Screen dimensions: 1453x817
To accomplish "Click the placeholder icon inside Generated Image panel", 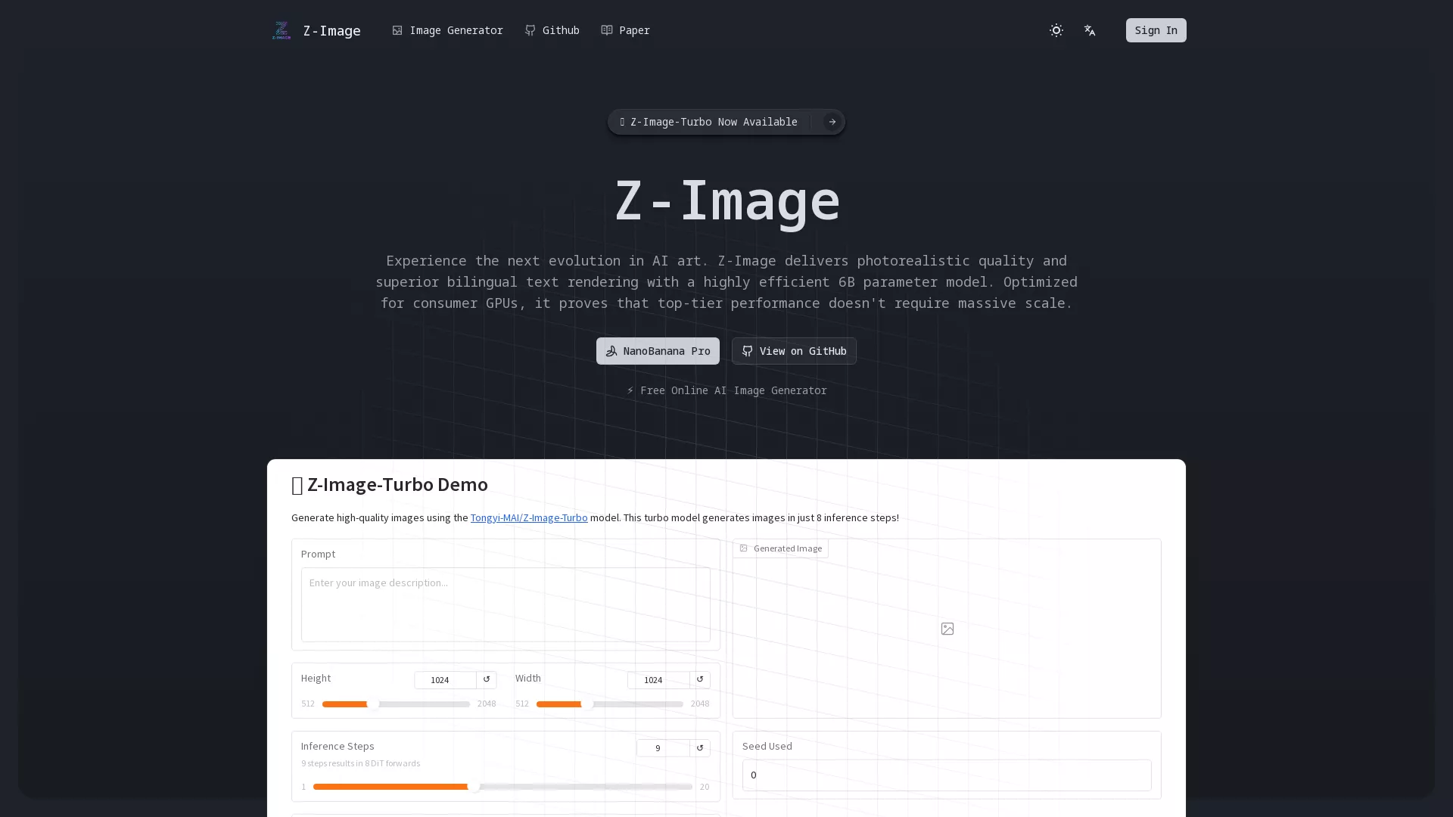I will pyautogui.click(x=947, y=628).
